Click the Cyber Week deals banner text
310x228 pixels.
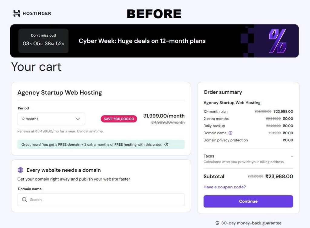[142, 41]
